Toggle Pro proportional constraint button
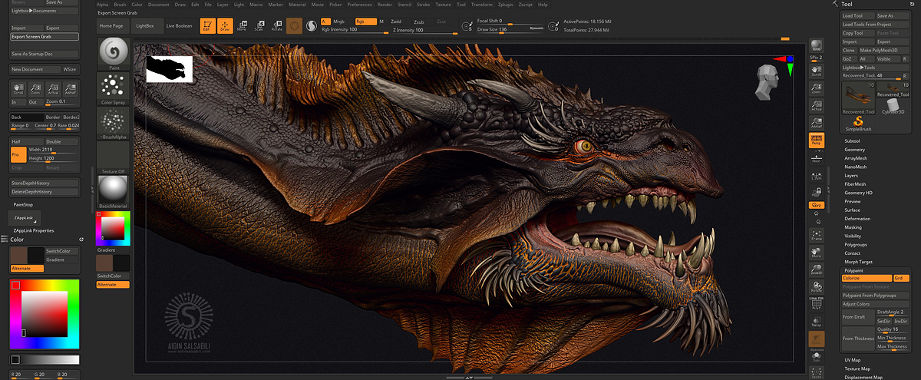The height and width of the screenshot is (380, 921). pos(19,154)
